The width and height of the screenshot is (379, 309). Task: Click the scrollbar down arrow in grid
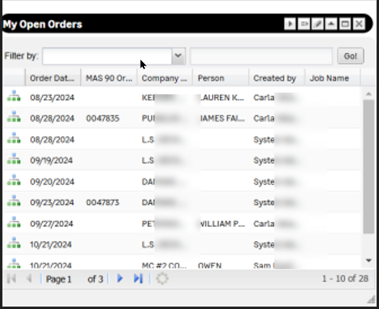[x=369, y=260]
